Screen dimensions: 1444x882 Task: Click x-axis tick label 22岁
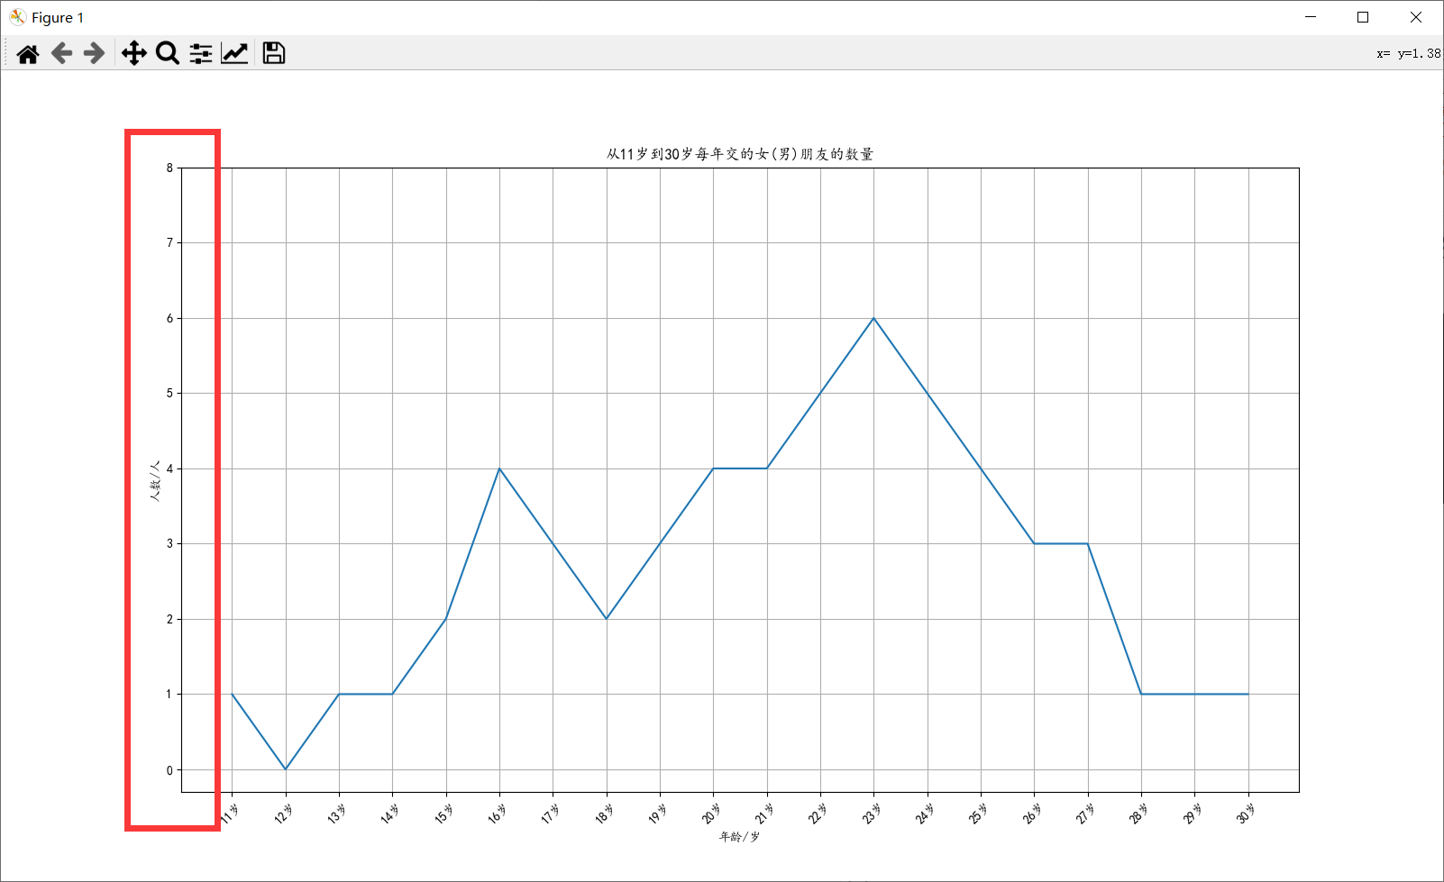[818, 814]
